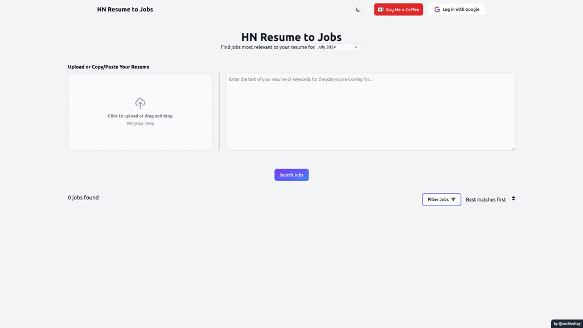Click the sort arrows beside Best matches first

[512, 199]
